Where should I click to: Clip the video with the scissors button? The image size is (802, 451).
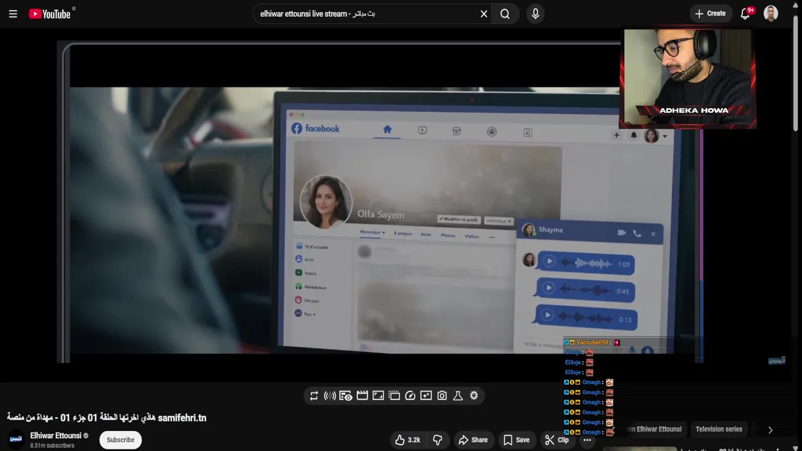pos(557,440)
